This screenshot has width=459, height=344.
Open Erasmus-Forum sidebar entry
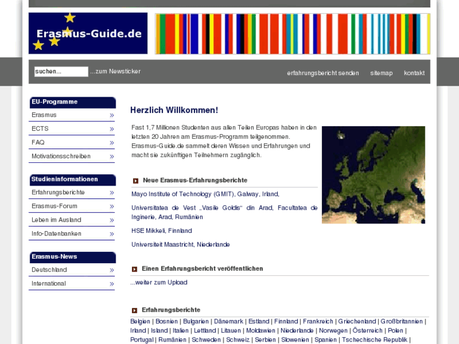(x=54, y=206)
